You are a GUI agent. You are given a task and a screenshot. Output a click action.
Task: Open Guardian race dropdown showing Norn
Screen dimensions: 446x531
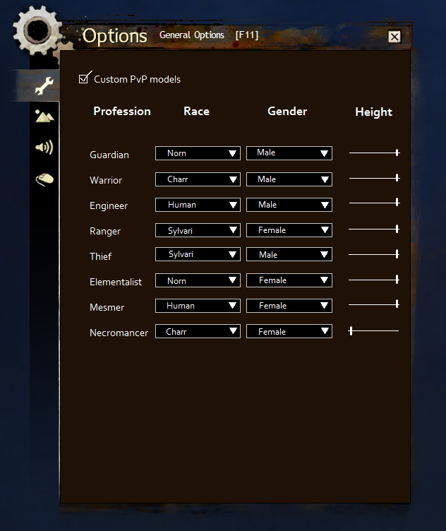198,153
